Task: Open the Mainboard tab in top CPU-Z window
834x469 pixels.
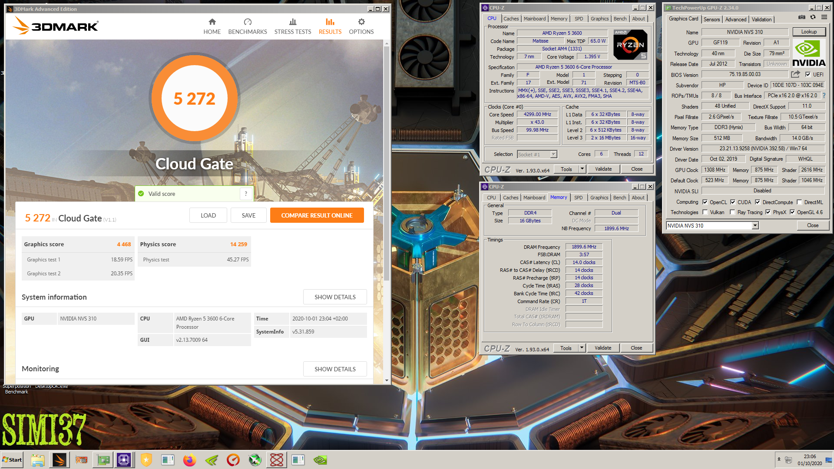Action: pos(534,18)
